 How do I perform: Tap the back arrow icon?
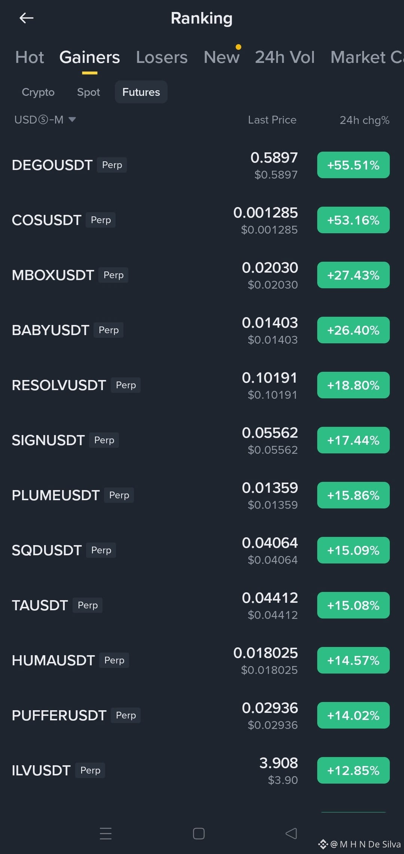pos(27,18)
